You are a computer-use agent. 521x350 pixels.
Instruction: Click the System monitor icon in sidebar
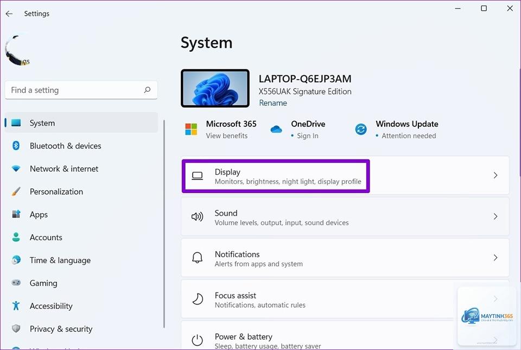tap(16, 123)
